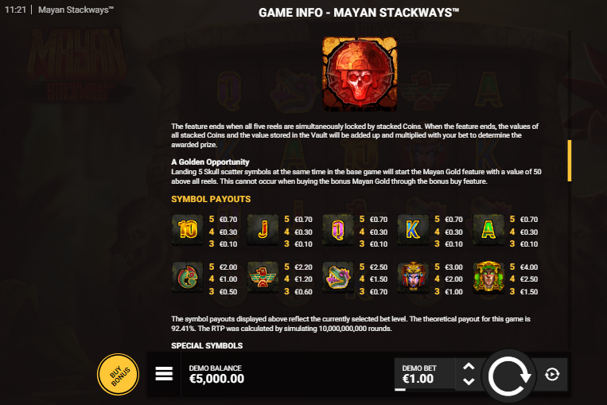Screen dimensions: 607x405
Task: Click the Buy Bonus round button
Action: (118, 374)
